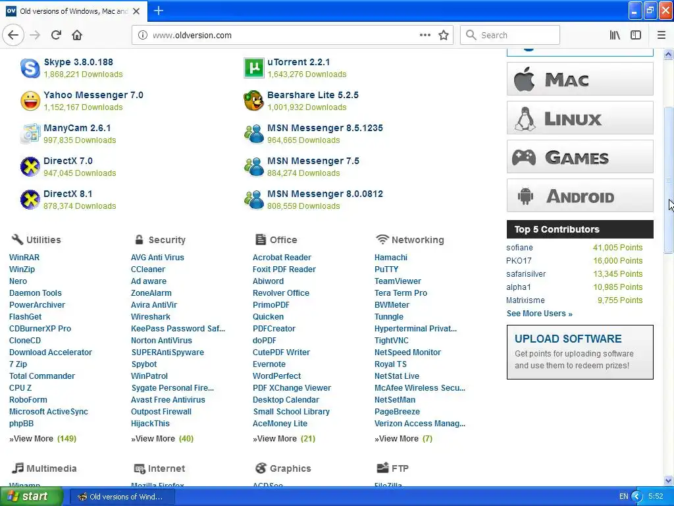Expand View More Networking (7)
This screenshot has height=506, width=674.
[403, 438]
